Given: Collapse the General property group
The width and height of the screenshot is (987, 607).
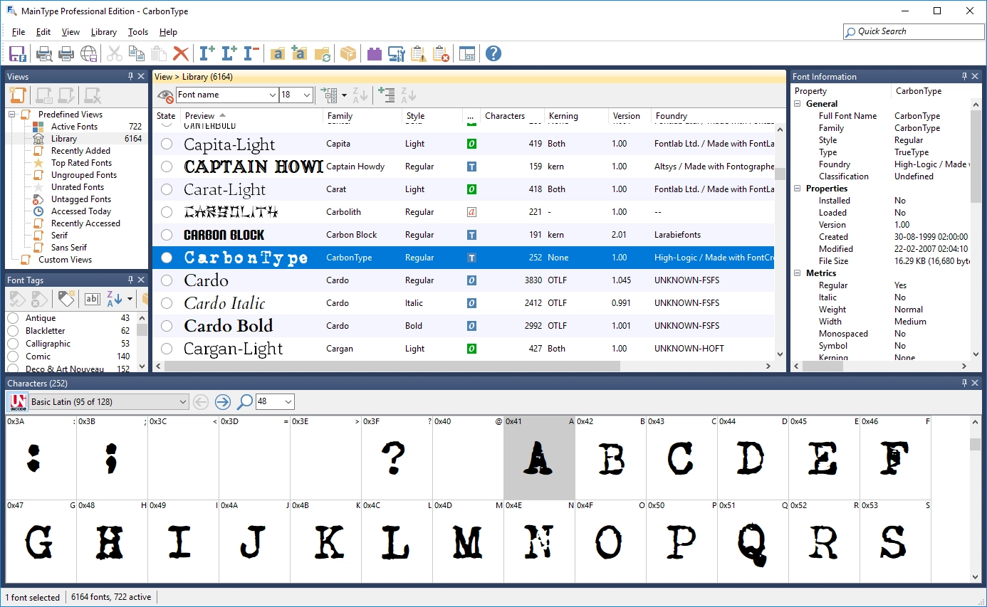Looking at the screenshot, I should pyautogui.click(x=798, y=104).
